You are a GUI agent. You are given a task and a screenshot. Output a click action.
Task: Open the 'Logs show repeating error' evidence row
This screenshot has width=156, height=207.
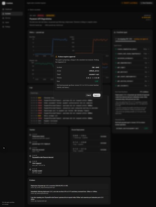(69, 199)
